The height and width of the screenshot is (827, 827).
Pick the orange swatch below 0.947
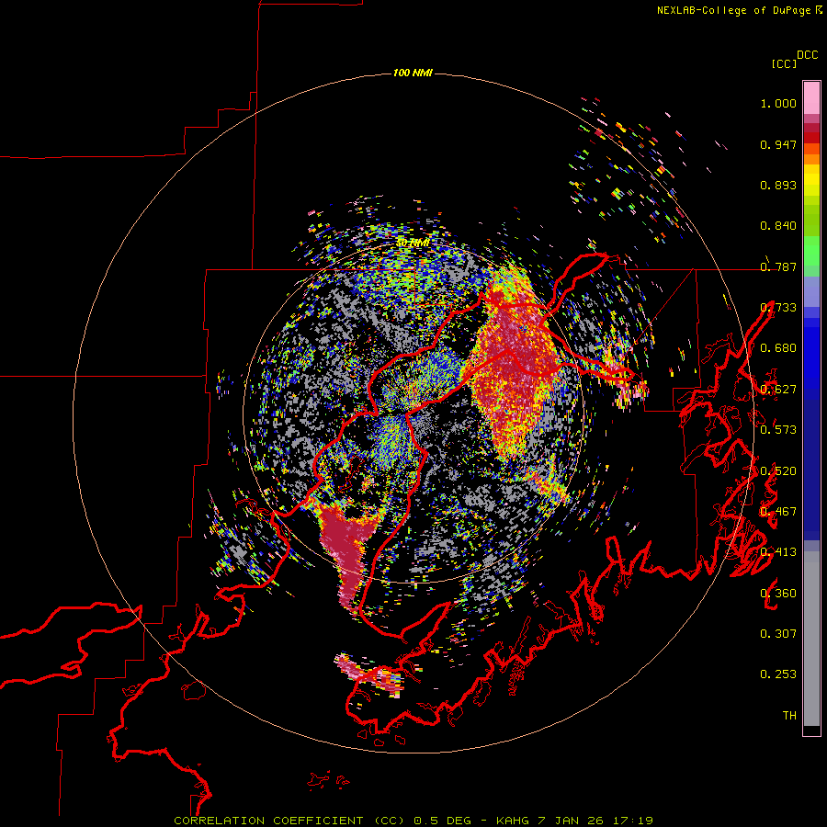coord(811,159)
